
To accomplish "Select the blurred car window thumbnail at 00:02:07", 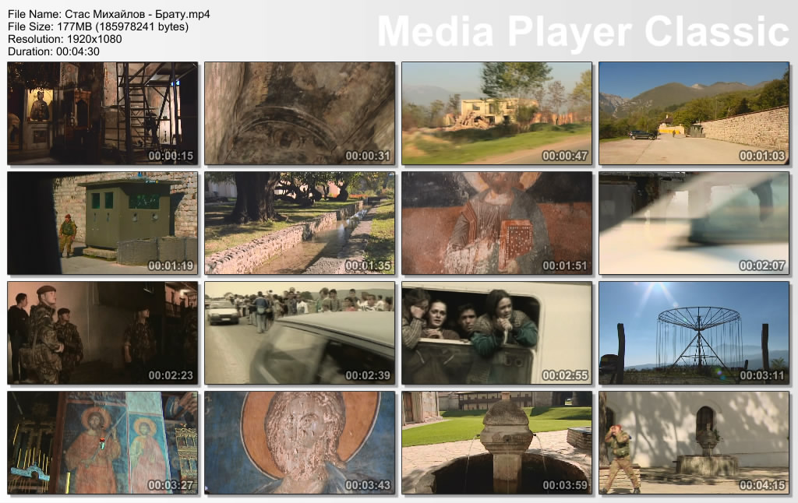I will [x=694, y=223].
